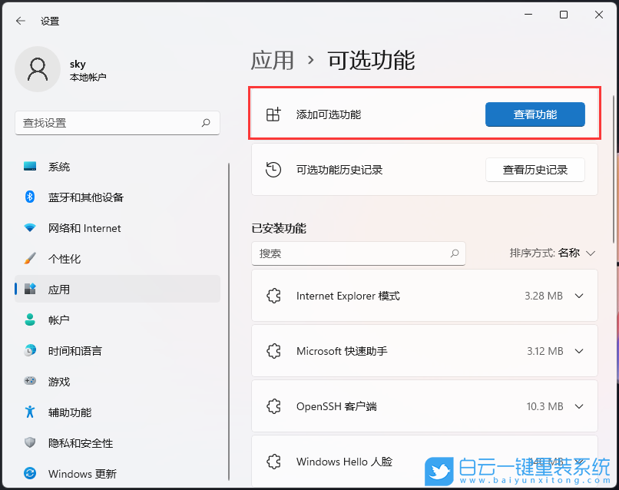This screenshot has width=619, height=490.
Task: Open the 排序方式 名称 dropdown
Action: tap(551, 253)
